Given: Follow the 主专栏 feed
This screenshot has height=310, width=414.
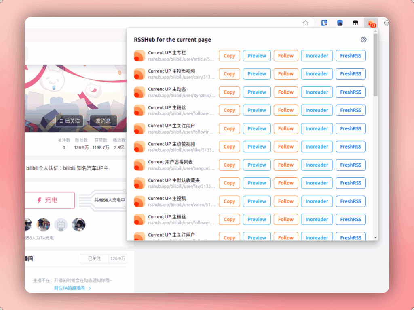Looking at the screenshot, I should (x=286, y=56).
